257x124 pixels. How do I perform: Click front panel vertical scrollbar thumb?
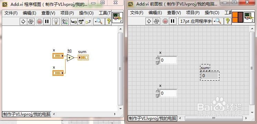click(x=252, y=68)
